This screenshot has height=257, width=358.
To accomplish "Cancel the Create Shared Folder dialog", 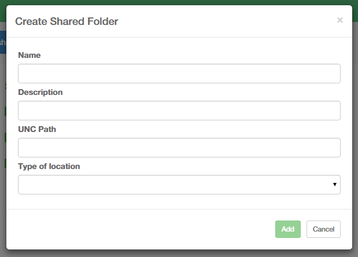I will 323,229.
